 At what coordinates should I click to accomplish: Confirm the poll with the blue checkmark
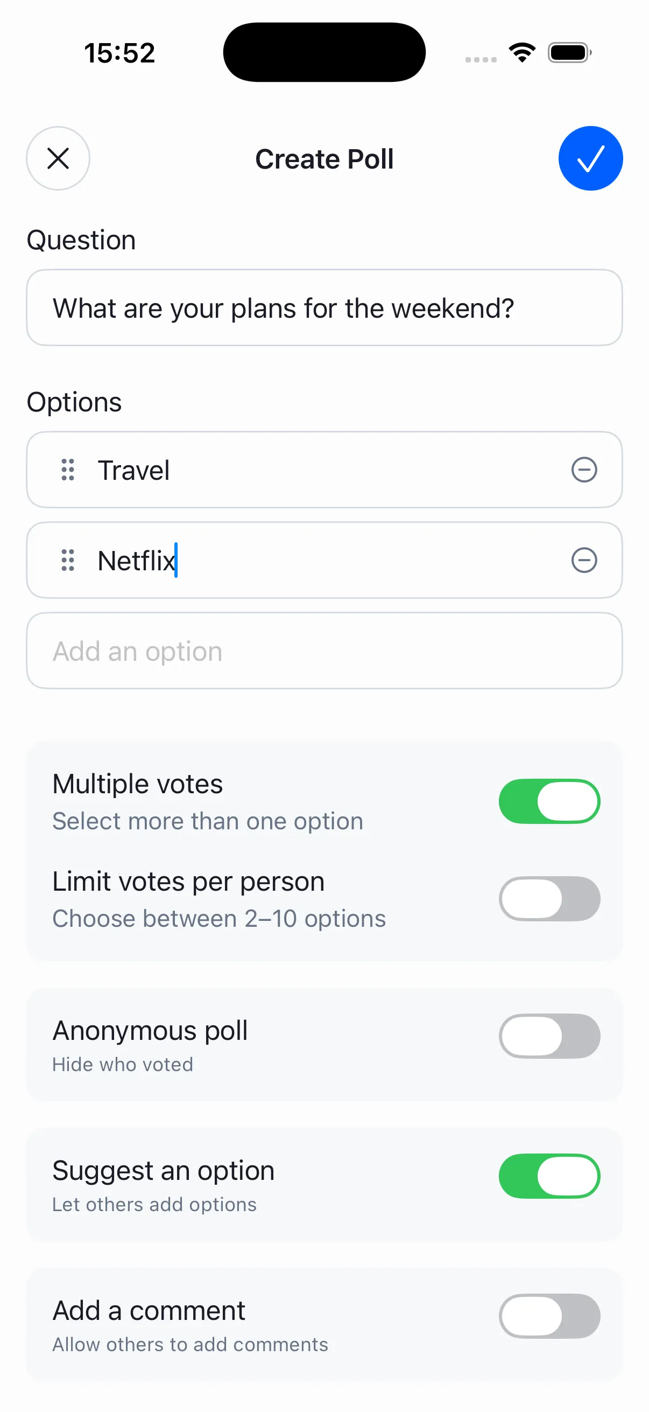[x=590, y=158]
